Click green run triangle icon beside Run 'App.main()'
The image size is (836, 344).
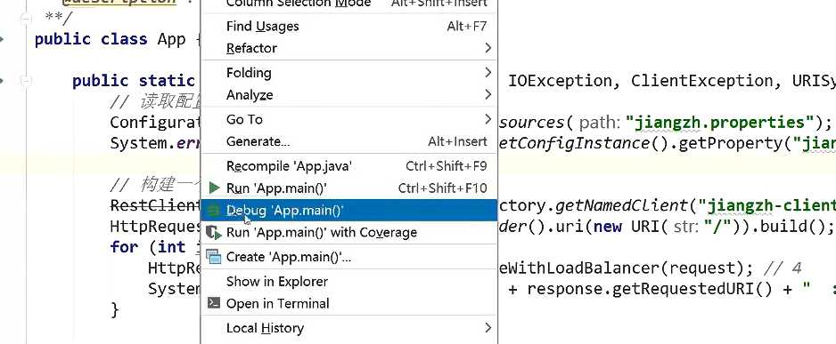coord(214,188)
